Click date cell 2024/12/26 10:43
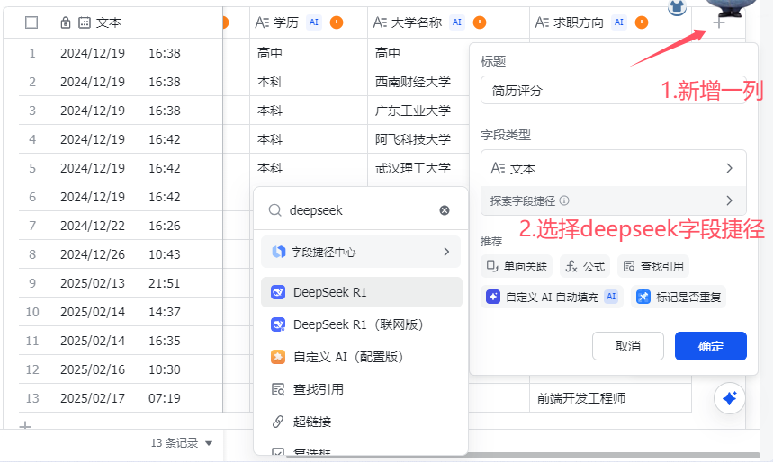 pos(121,254)
